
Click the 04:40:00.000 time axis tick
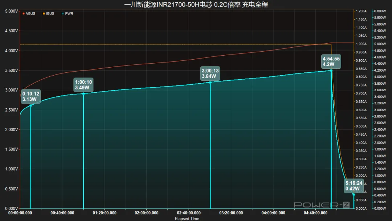pos(315,213)
